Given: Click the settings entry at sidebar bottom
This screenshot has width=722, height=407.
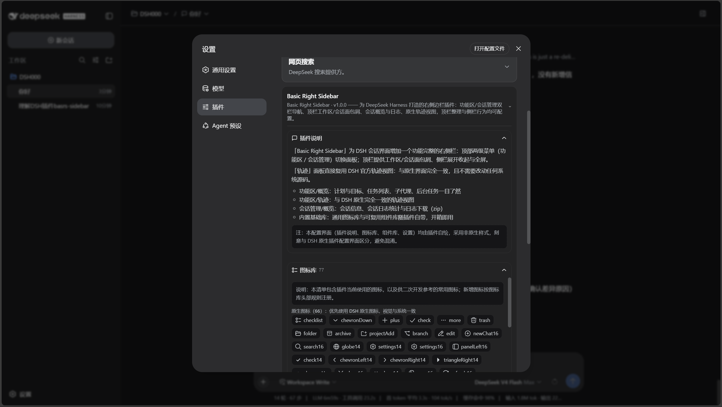Looking at the screenshot, I should point(20,394).
